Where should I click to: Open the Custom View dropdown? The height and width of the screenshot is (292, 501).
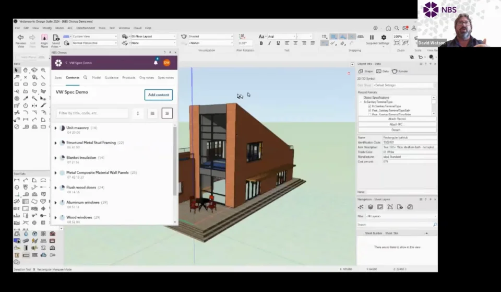[94, 37]
